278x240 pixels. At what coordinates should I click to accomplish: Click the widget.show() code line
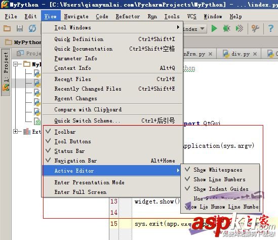157,202
